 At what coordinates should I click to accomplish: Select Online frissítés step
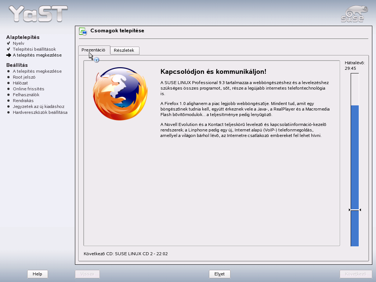click(x=29, y=89)
